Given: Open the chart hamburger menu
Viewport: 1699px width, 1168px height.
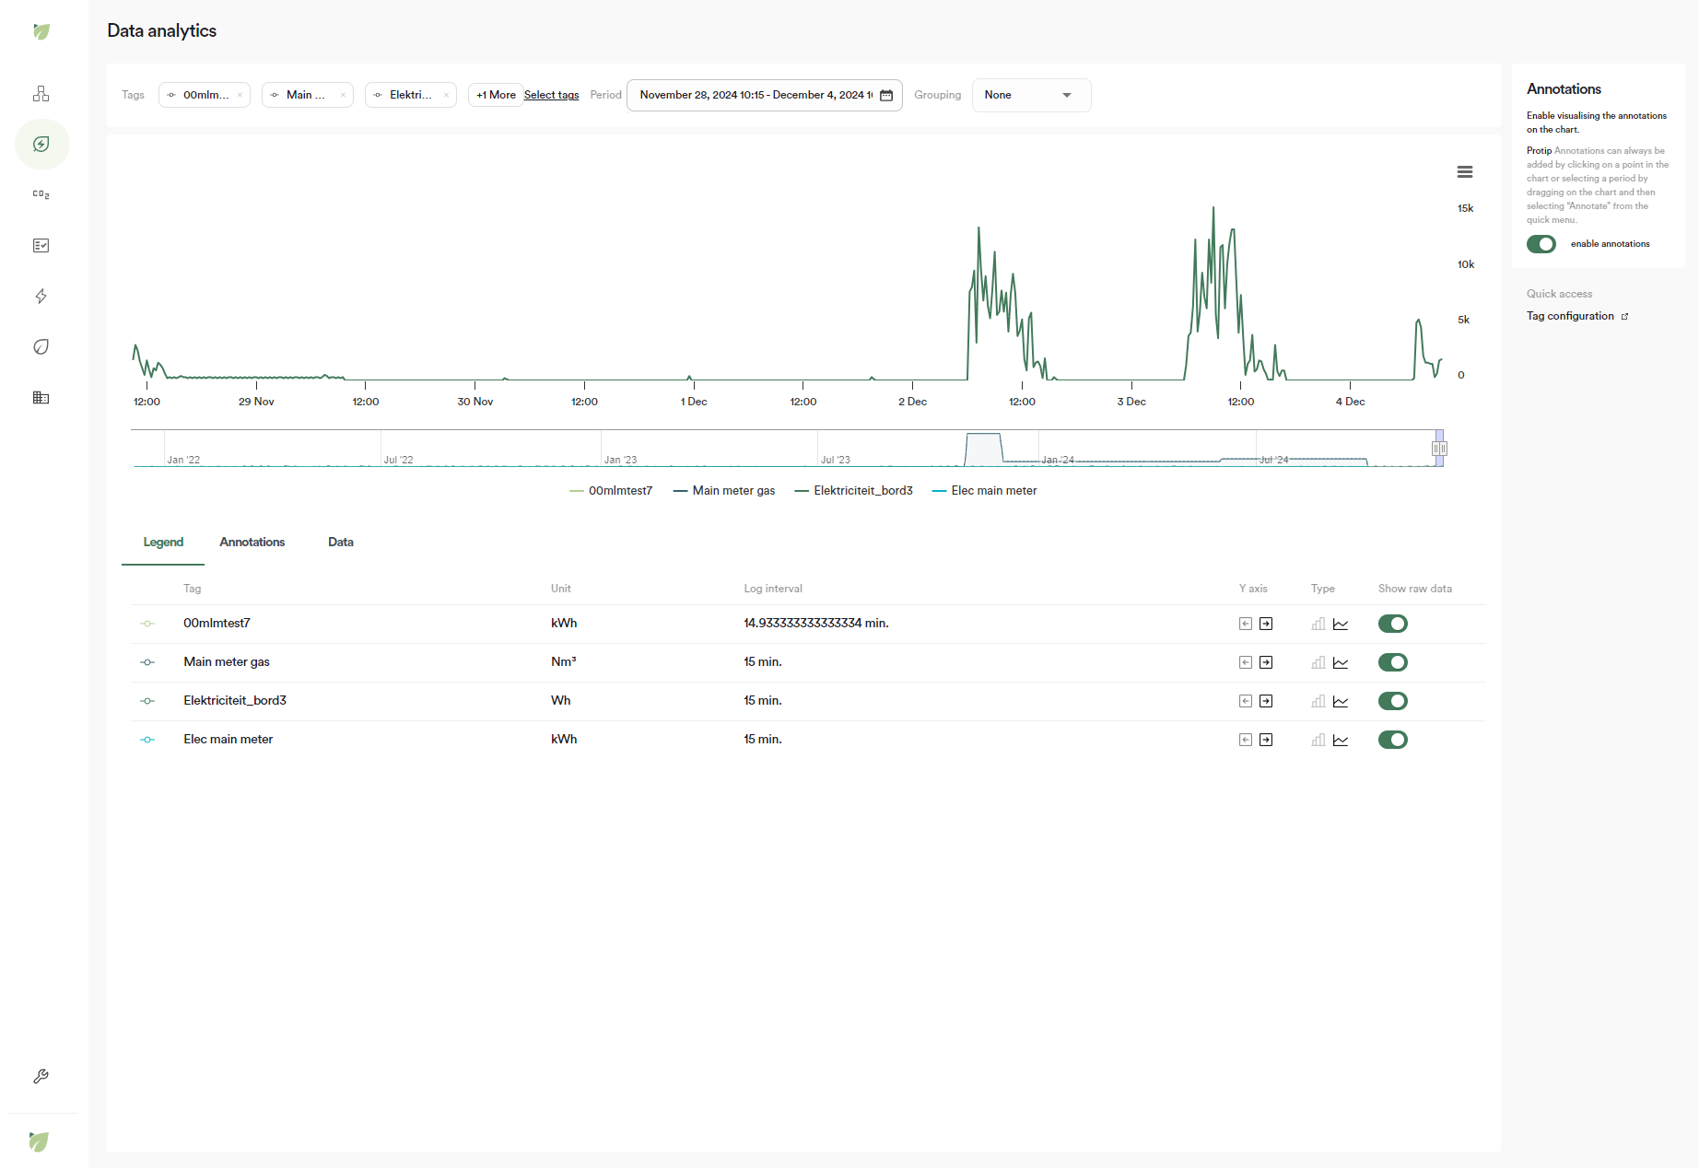Looking at the screenshot, I should (1465, 172).
